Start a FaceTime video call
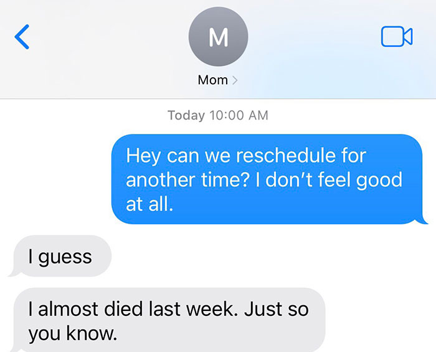436x352 pixels. tap(396, 37)
